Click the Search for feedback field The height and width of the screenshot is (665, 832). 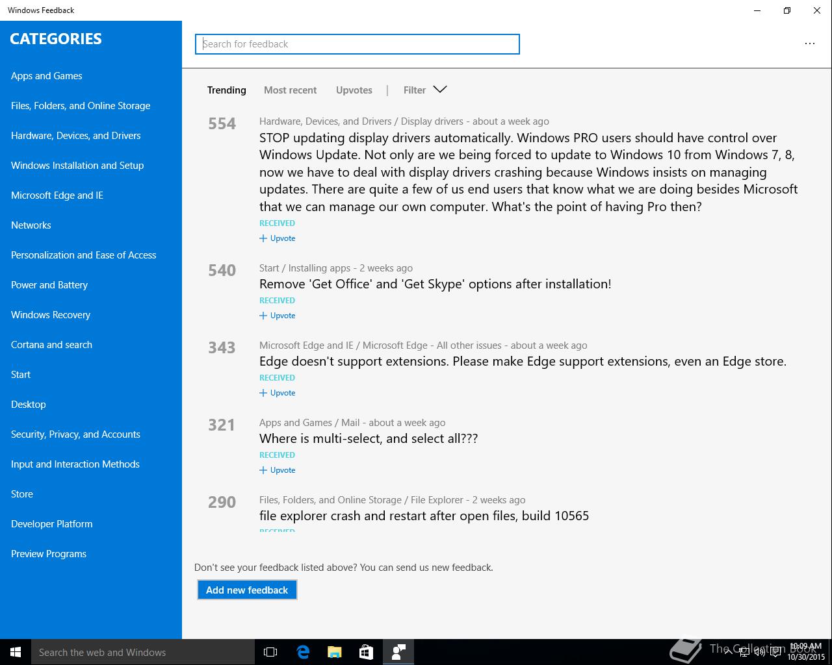357,44
